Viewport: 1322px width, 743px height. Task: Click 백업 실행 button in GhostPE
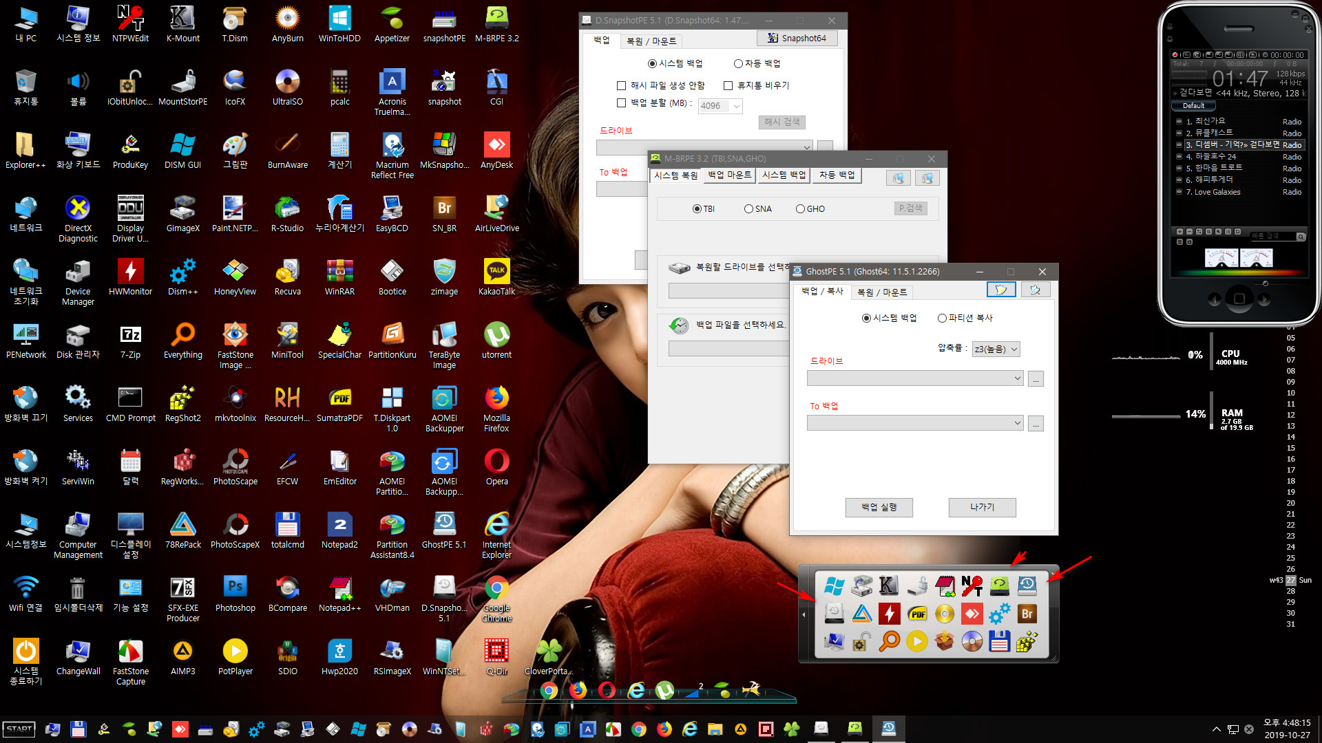pyautogui.click(x=879, y=507)
